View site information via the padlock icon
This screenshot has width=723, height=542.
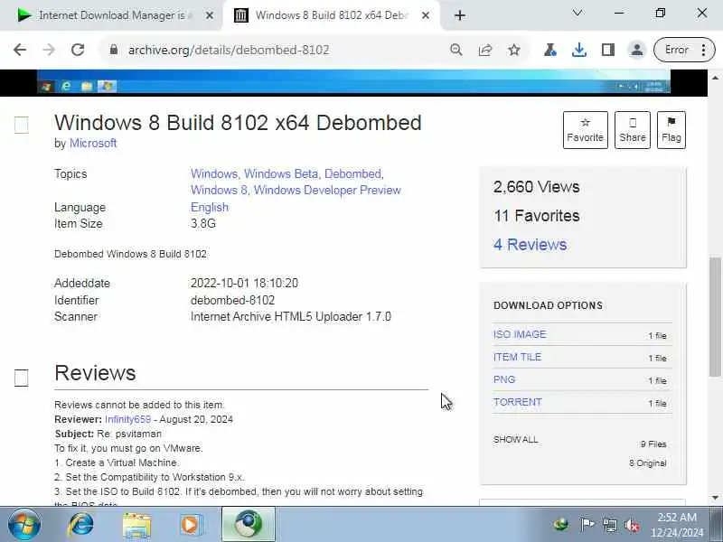click(114, 50)
